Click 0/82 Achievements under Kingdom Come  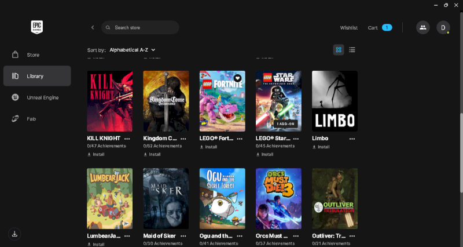coord(163,146)
